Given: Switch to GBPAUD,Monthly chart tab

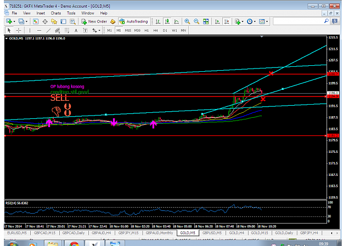Looking at the screenshot, I should pos(159,233).
